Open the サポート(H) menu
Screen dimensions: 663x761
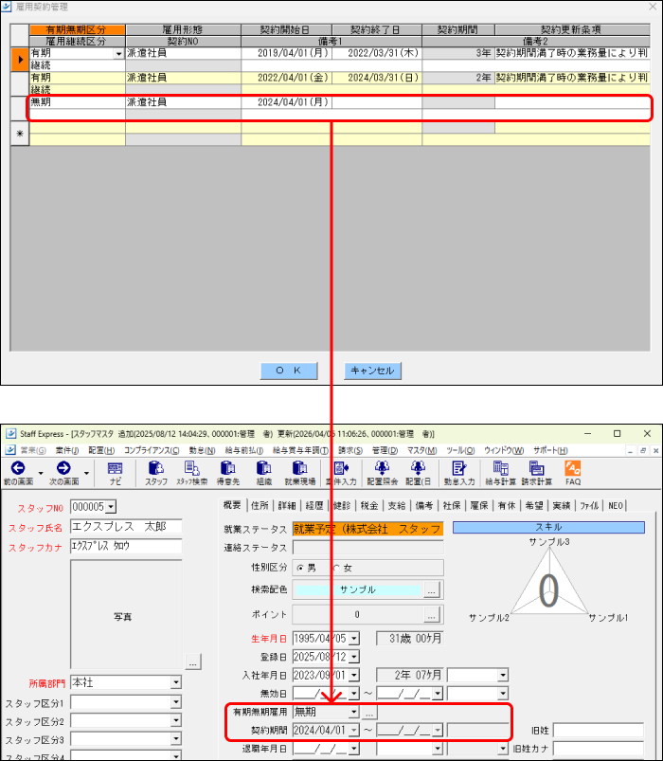(x=550, y=450)
